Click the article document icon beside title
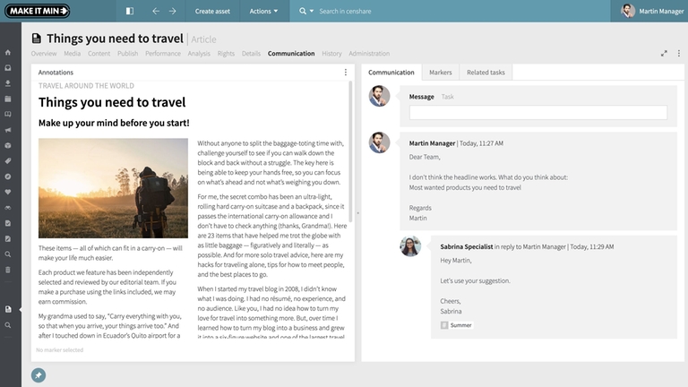The width and height of the screenshot is (688, 387). click(x=37, y=39)
